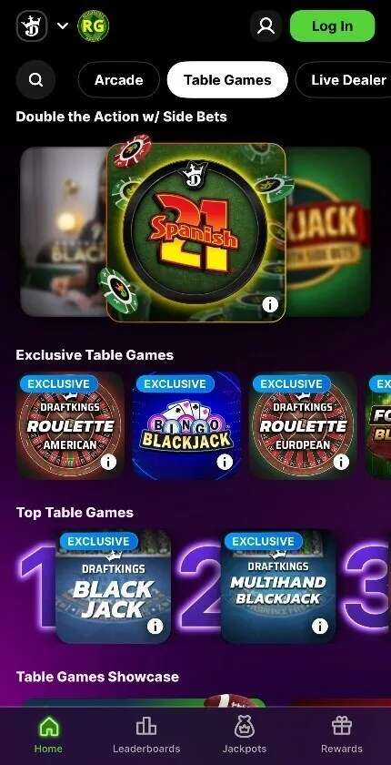The width and height of the screenshot is (391, 765).
Task: Open the user profile icon
Action: tap(266, 25)
